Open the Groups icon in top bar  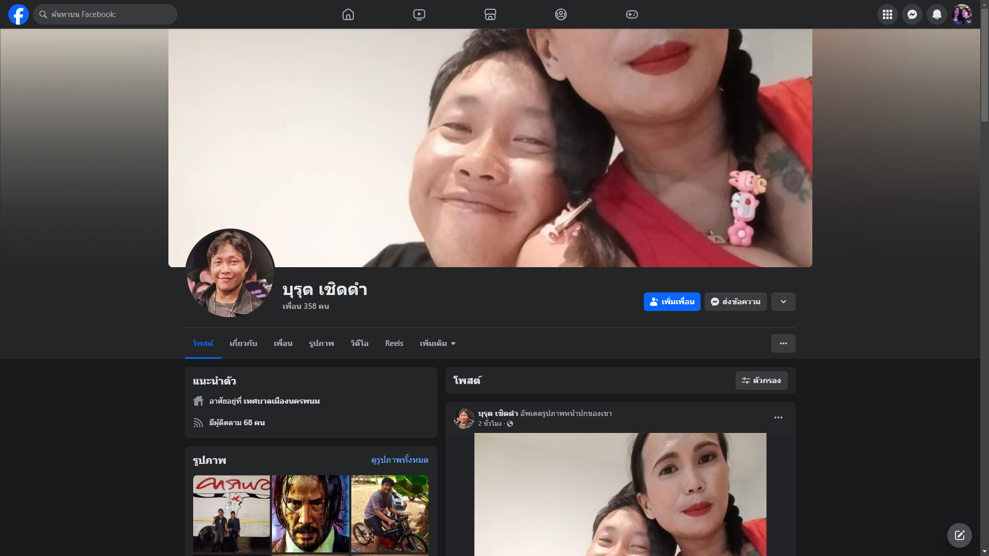[561, 14]
